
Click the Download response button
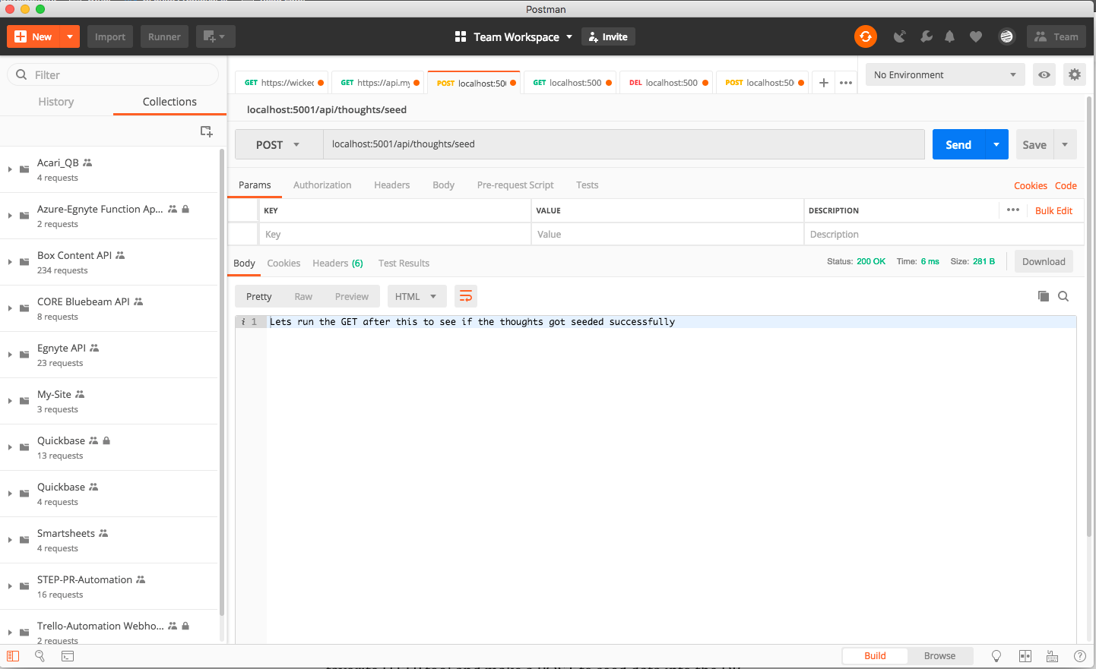pos(1044,261)
